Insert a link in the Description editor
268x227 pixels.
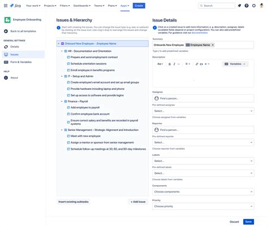197,64
